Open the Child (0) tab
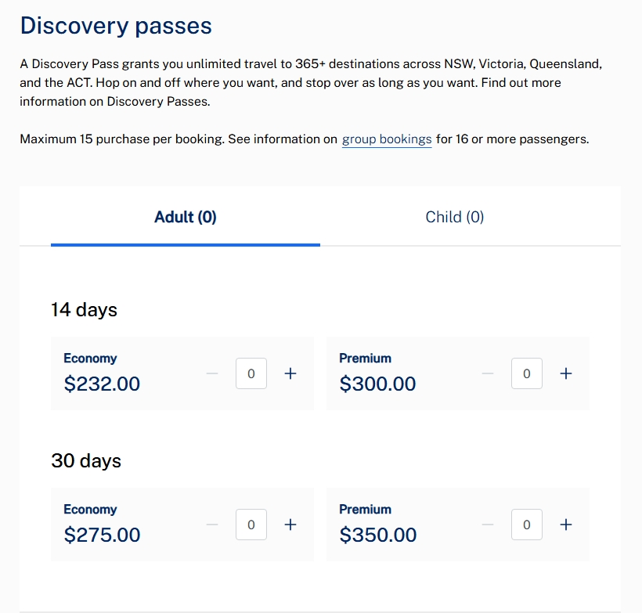This screenshot has height=613, width=642. (x=455, y=217)
